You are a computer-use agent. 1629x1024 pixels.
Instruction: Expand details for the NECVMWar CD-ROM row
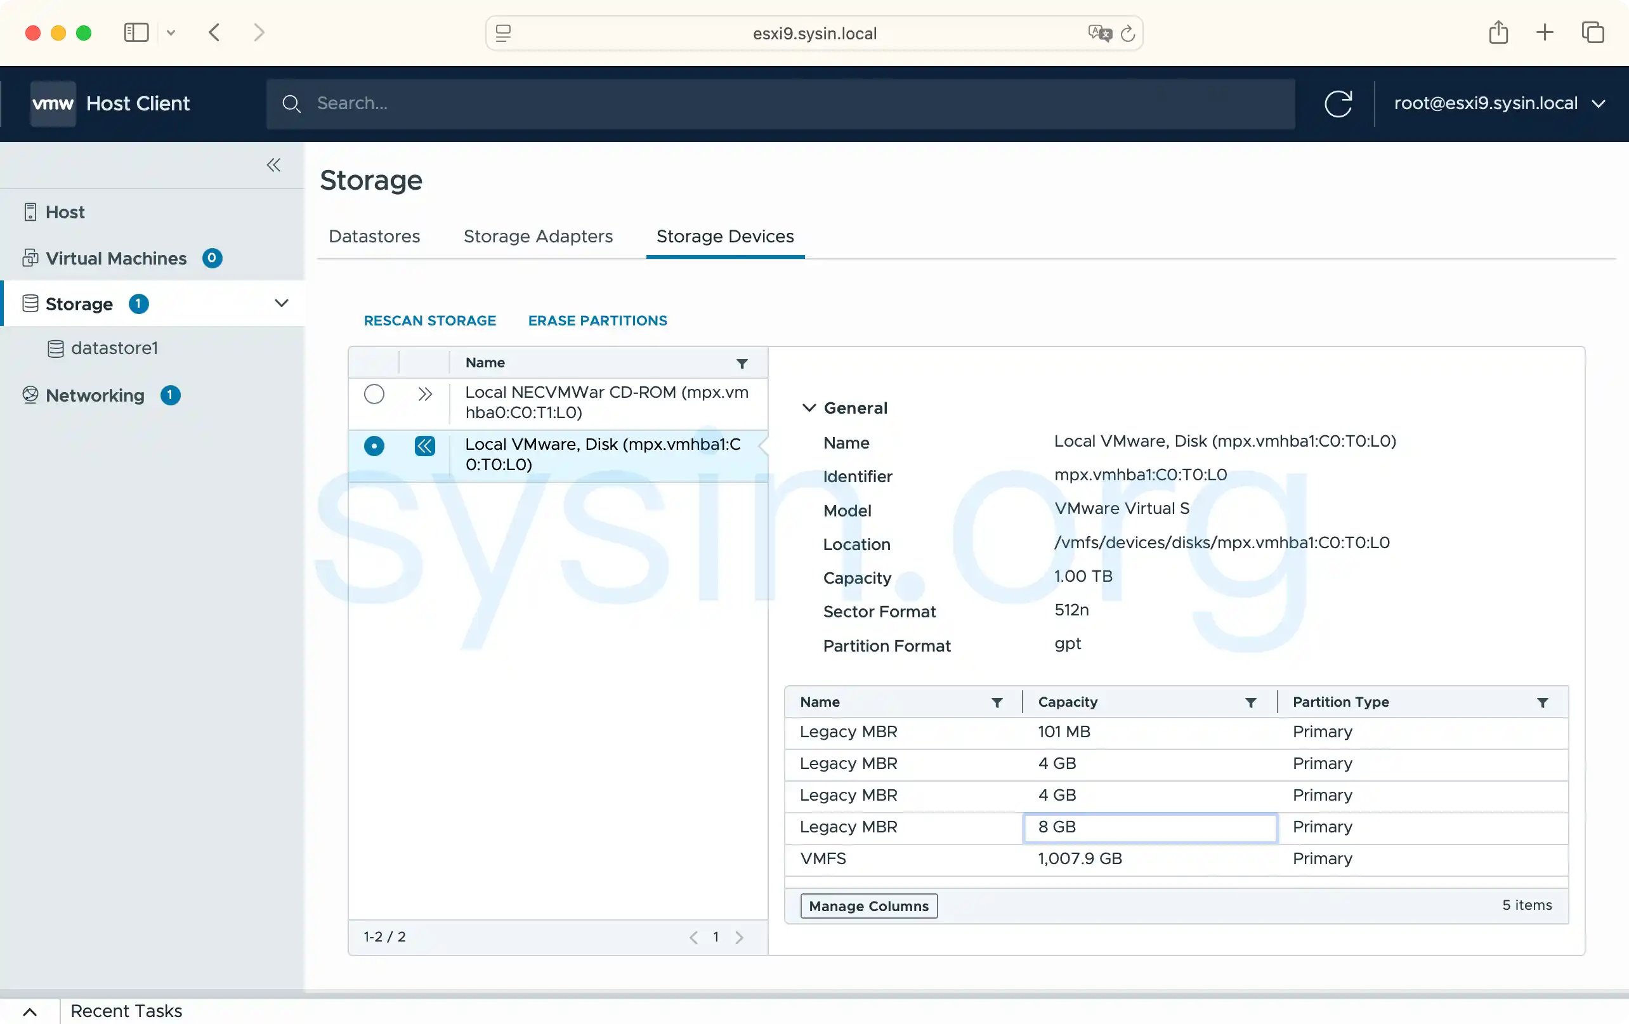tap(425, 394)
